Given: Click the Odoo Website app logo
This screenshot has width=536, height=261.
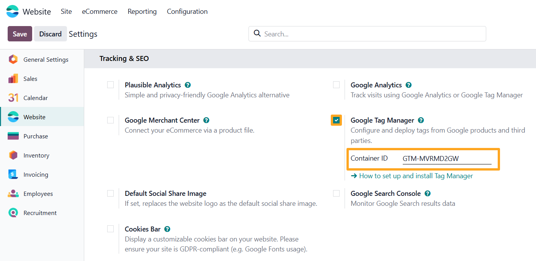Looking at the screenshot, I should [12, 11].
